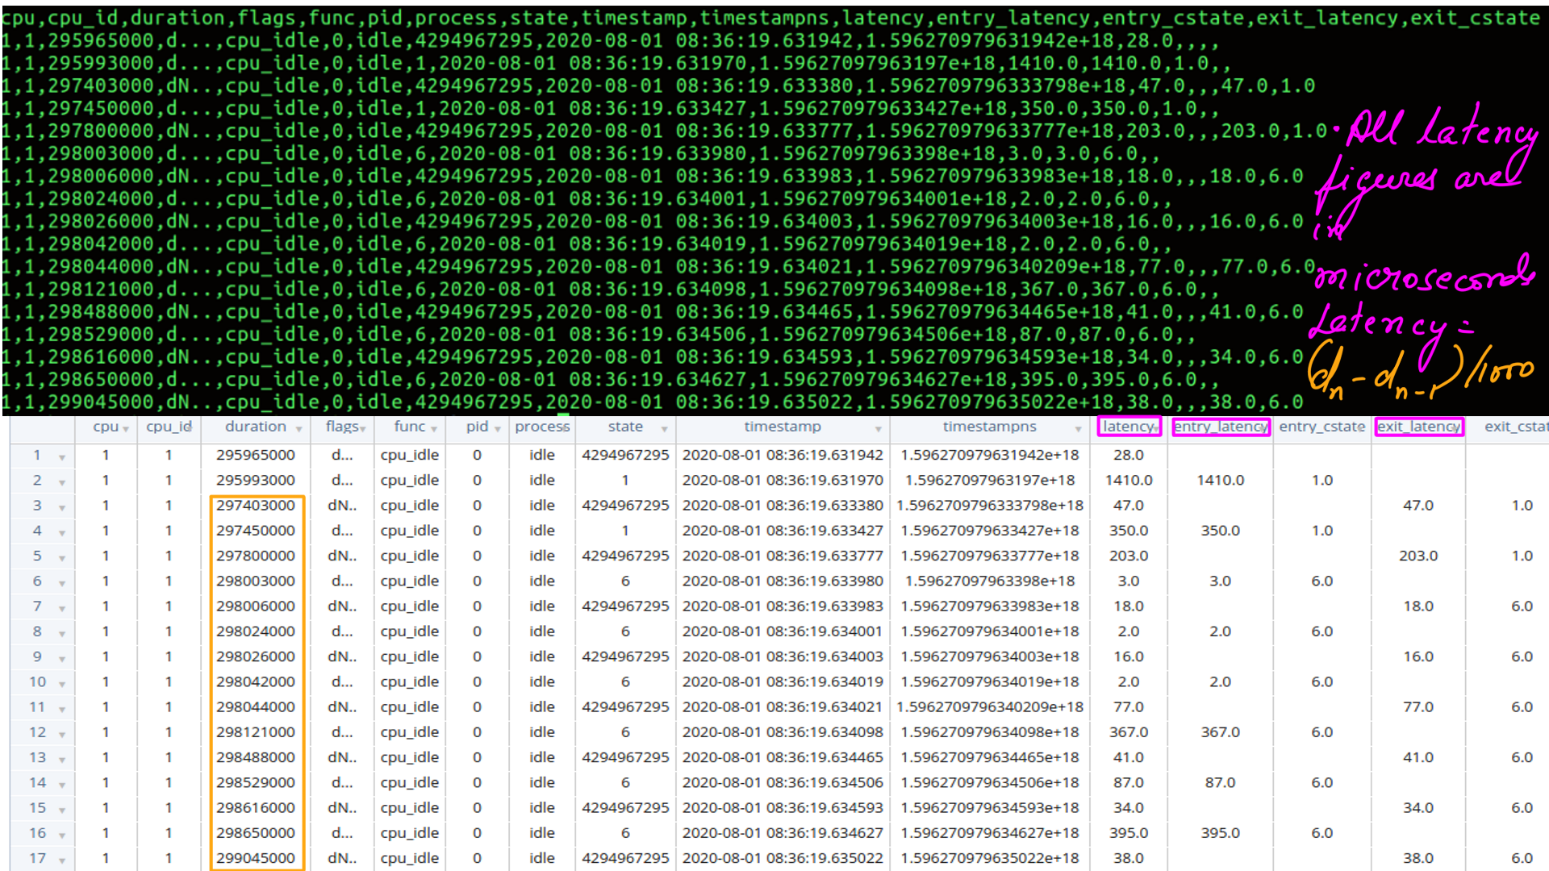The width and height of the screenshot is (1549, 871).
Task: Select latency cell 203.0
Action: [1129, 556]
